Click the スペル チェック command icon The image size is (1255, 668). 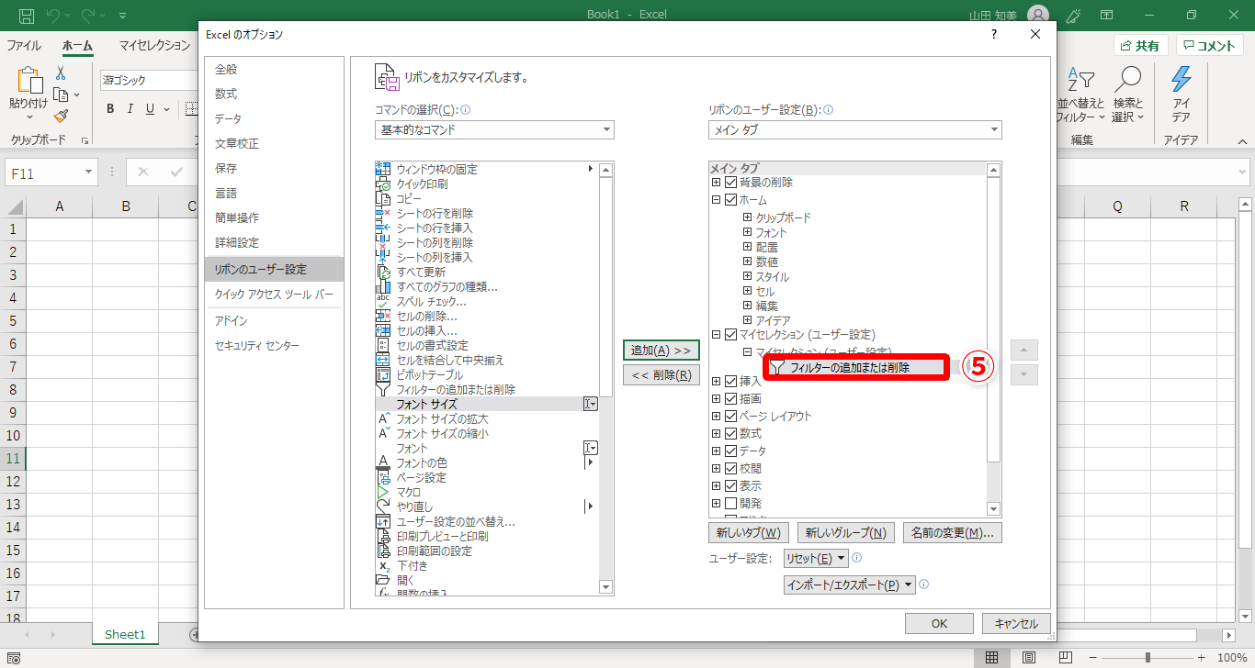click(x=384, y=301)
